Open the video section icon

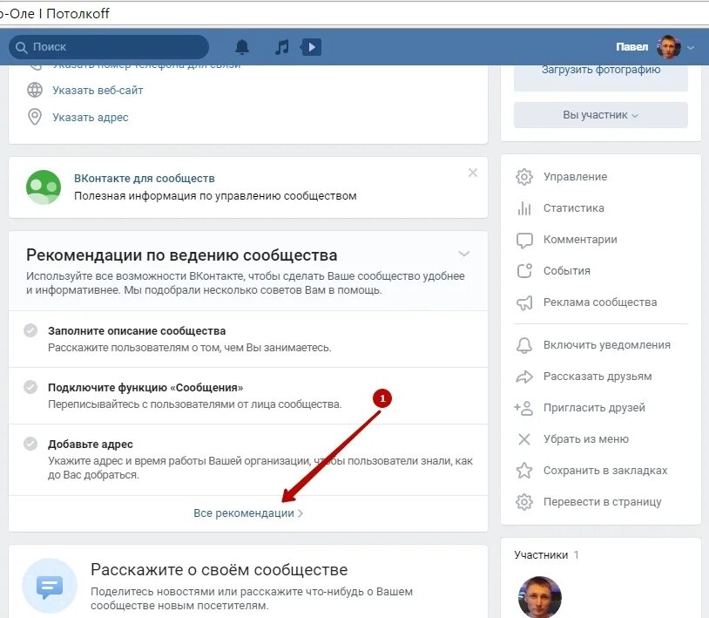[311, 46]
